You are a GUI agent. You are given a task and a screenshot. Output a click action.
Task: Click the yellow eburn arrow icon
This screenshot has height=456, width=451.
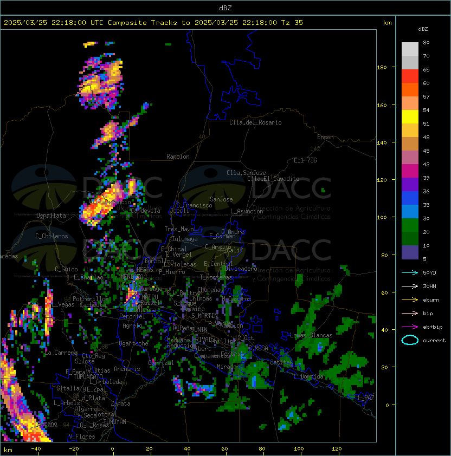[410, 300]
